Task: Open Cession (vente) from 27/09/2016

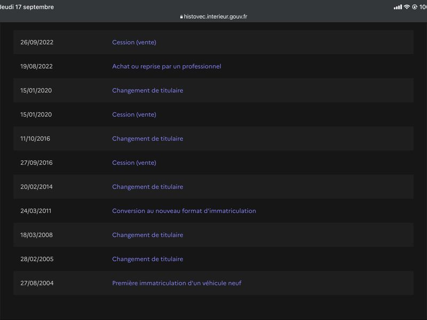Action: tap(134, 163)
